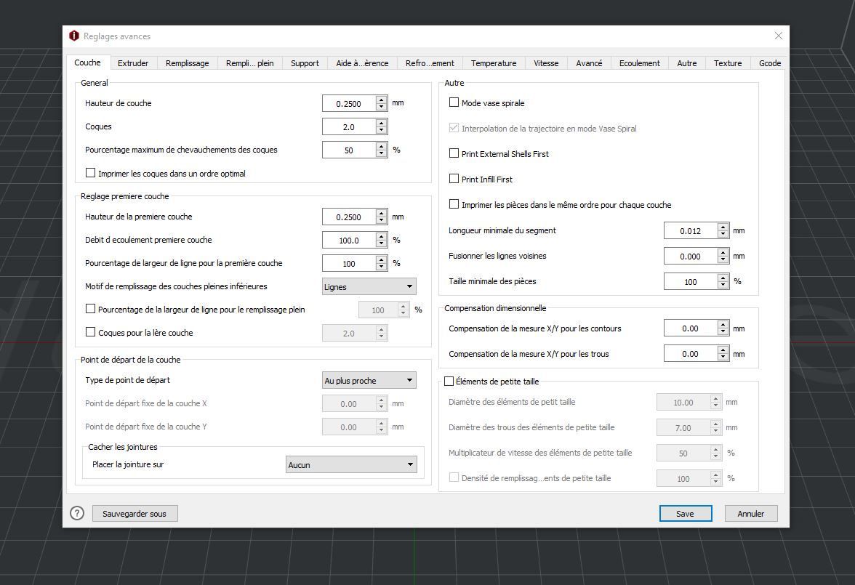Image resolution: width=855 pixels, height=585 pixels.
Task: Increase Taille minimale des pièces value
Action: click(723, 278)
